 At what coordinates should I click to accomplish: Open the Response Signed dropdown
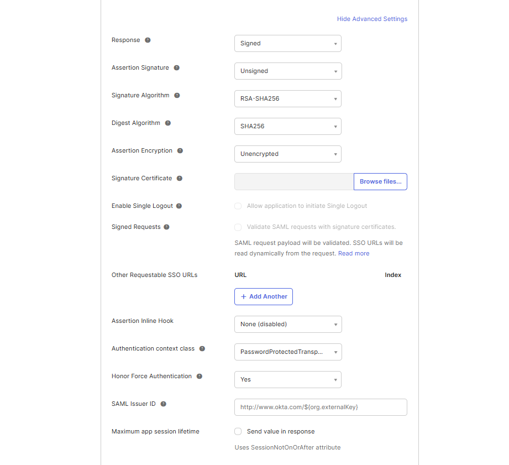click(x=287, y=44)
